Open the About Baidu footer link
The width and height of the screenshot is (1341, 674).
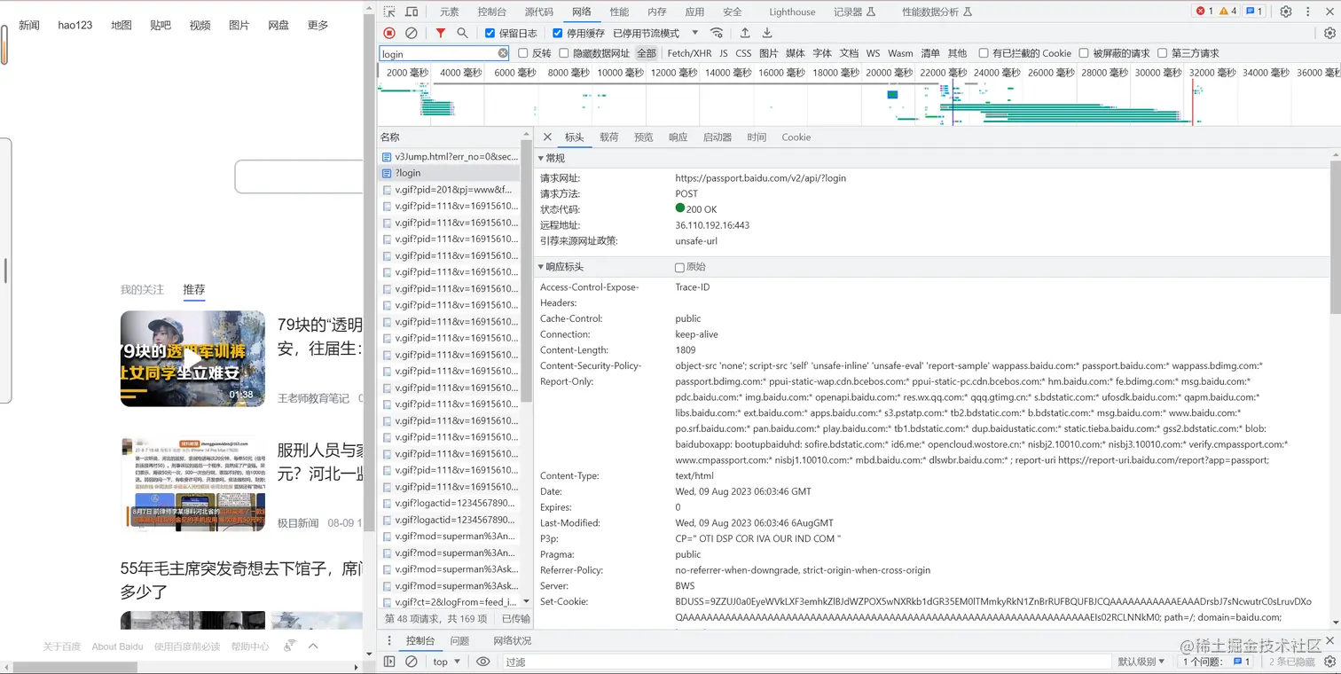117,647
